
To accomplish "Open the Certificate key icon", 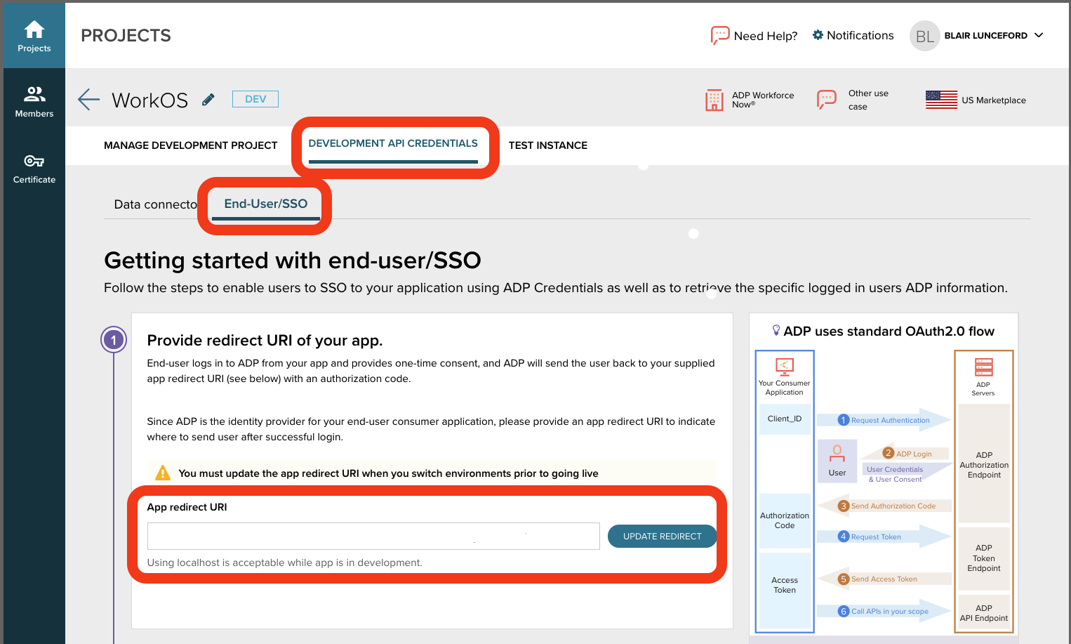I will click(x=34, y=162).
